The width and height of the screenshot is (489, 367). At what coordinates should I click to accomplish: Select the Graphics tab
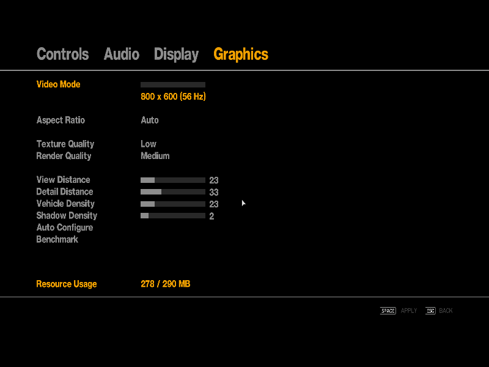click(240, 54)
